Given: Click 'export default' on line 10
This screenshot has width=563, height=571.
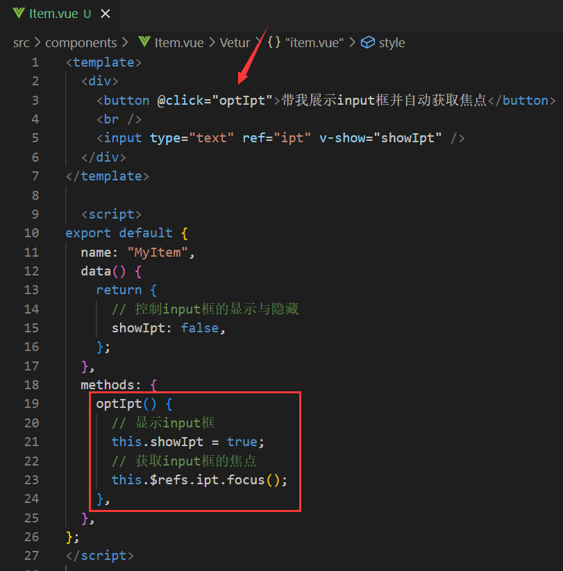Looking at the screenshot, I should [x=119, y=233].
